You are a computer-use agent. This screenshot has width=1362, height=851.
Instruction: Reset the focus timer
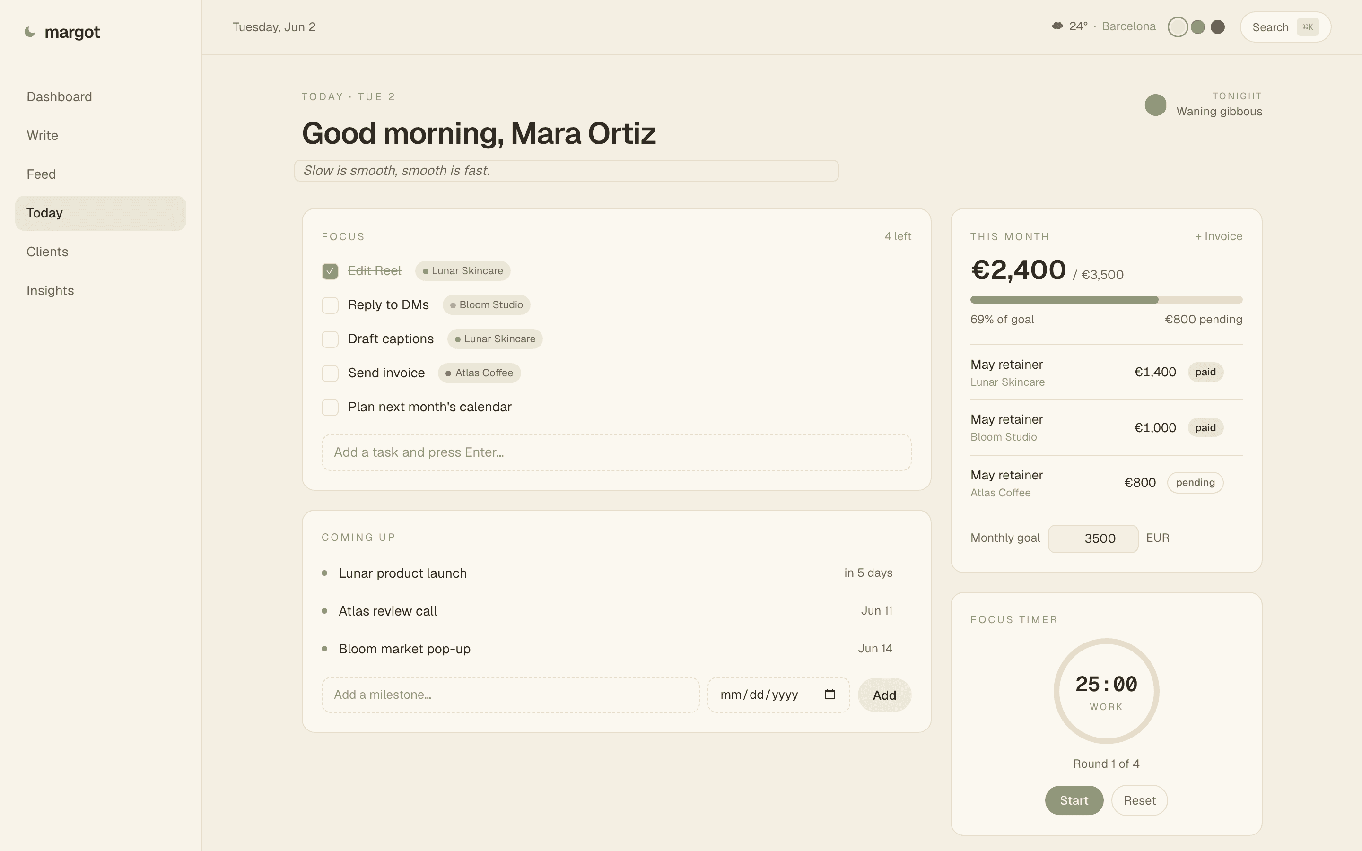(1139, 800)
